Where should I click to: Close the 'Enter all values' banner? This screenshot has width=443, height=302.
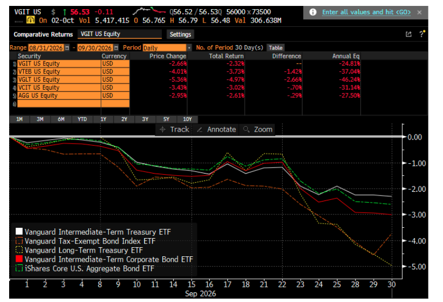coord(419,12)
